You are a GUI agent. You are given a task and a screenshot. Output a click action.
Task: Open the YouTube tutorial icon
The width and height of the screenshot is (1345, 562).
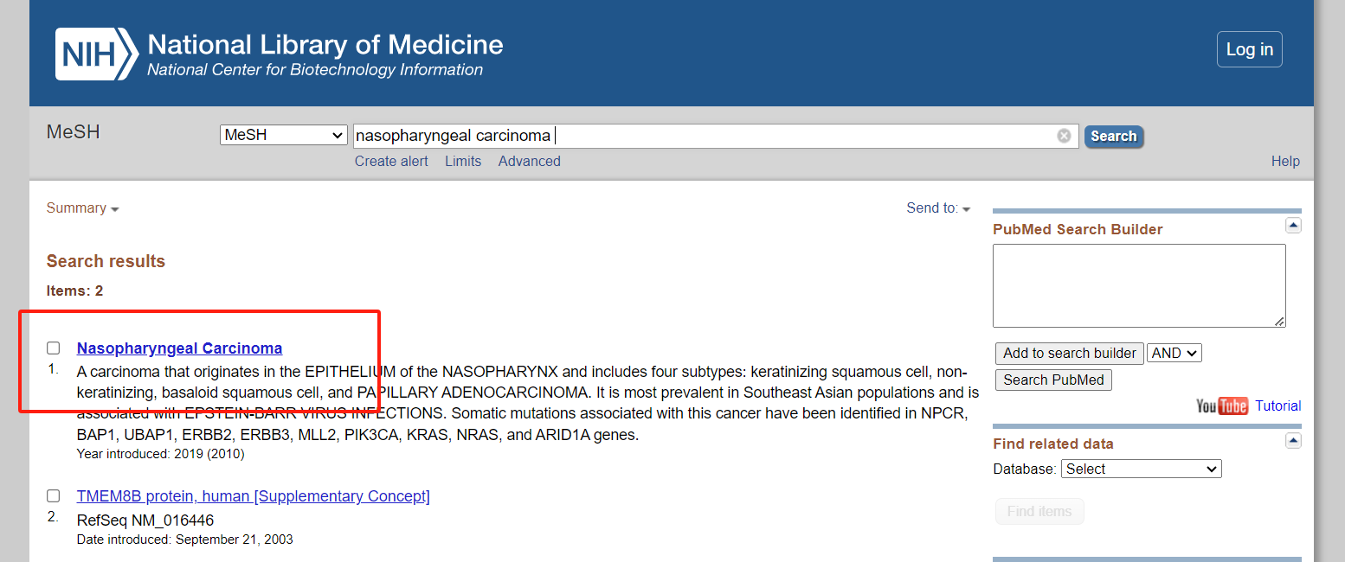click(x=1221, y=406)
